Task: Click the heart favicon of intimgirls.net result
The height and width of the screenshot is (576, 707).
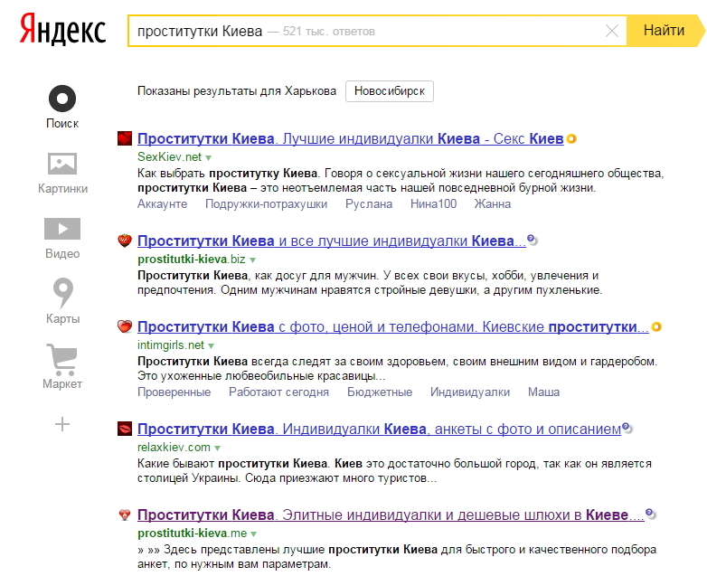Action: 125,326
